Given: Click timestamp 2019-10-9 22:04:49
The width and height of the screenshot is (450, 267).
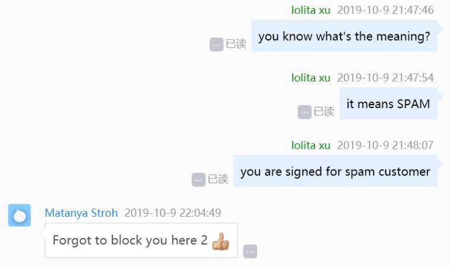Looking at the screenshot, I should tap(173, 213).
